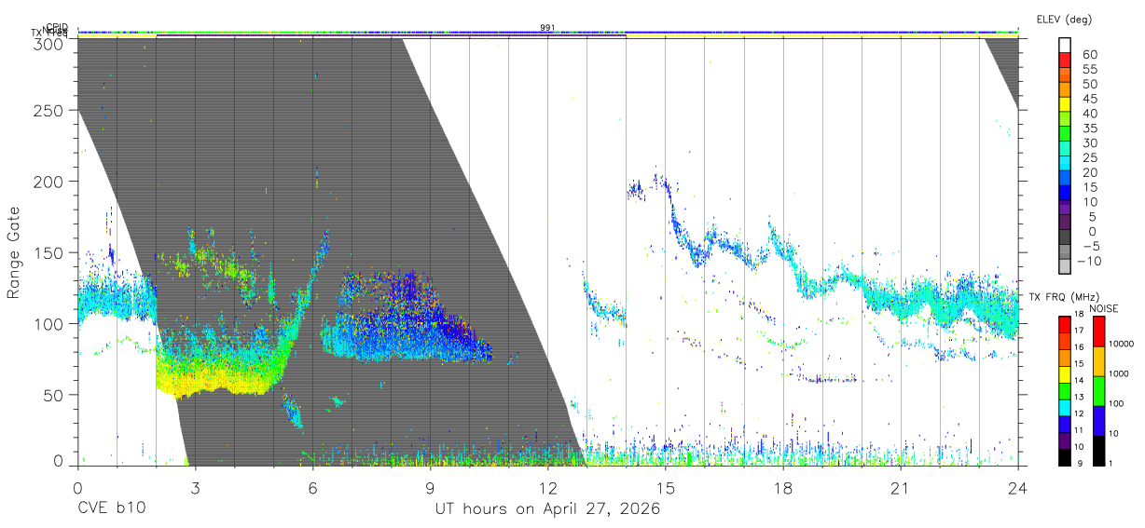
Task: Click the '150' range gate tick label
Action: (49, 252)
